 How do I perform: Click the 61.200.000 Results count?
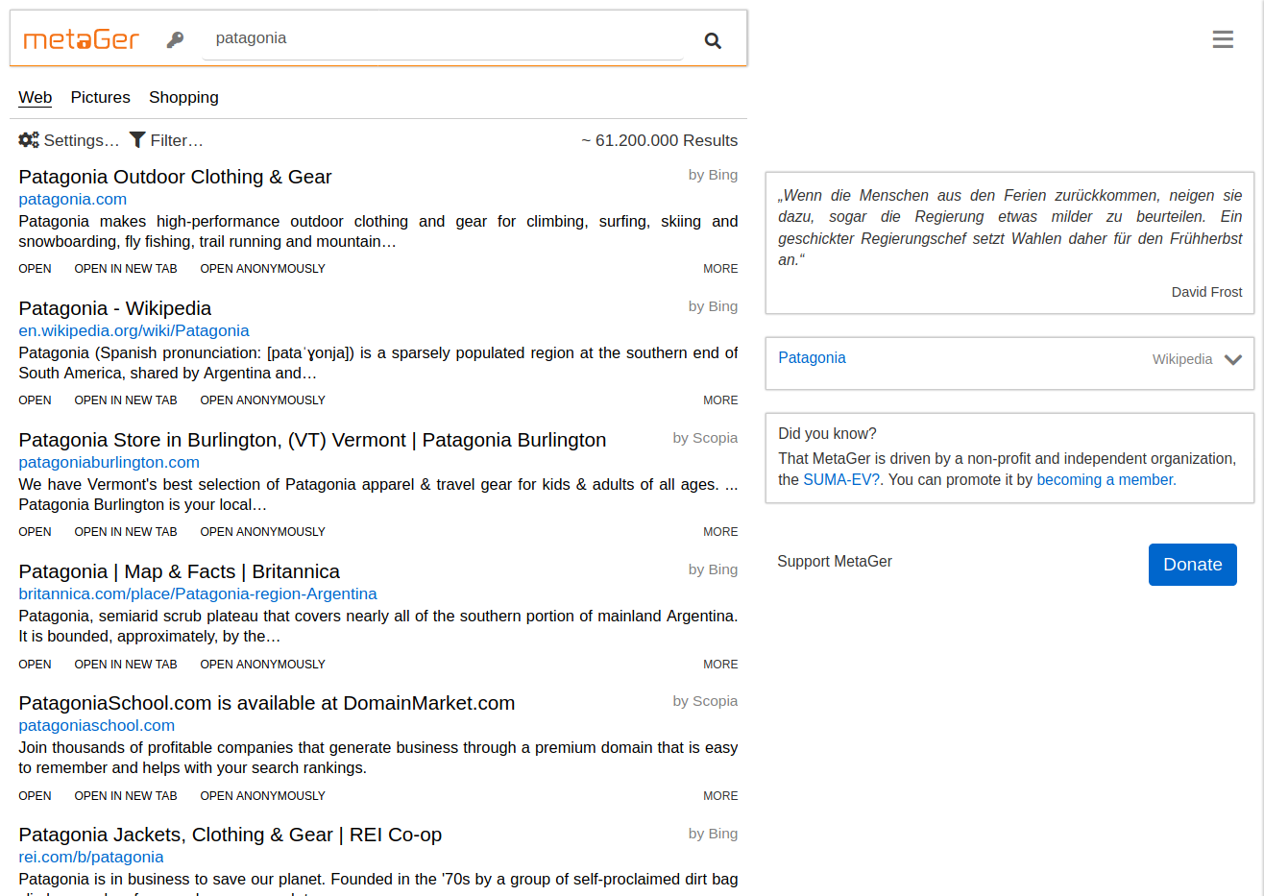coord(659,140)
